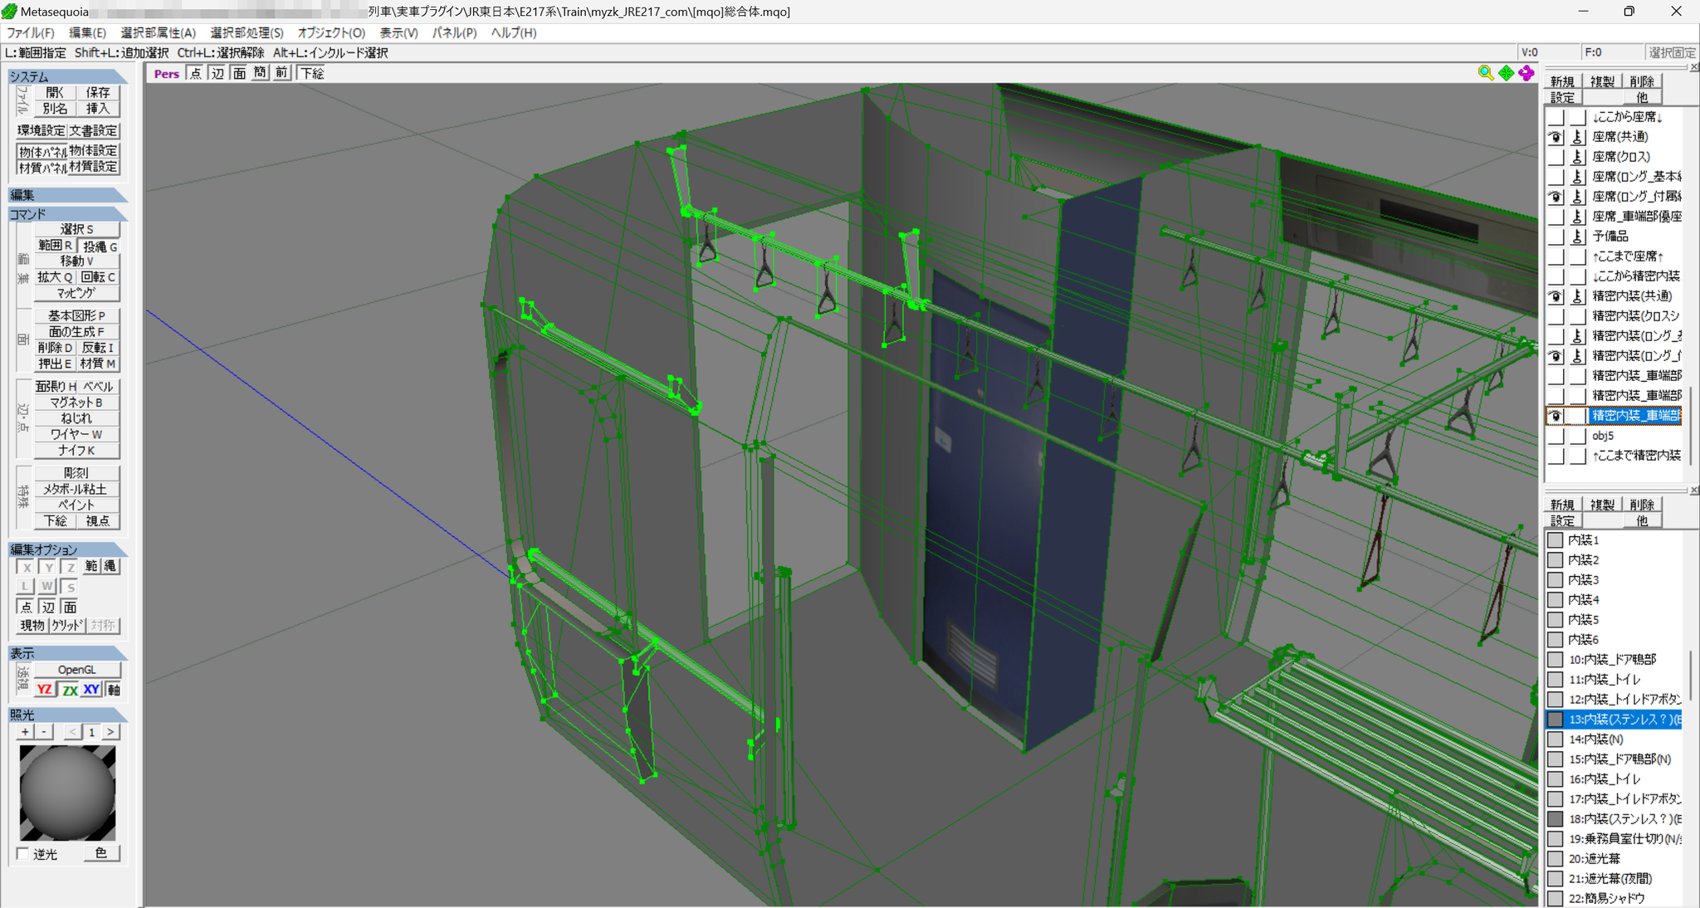Viewport: 1700px width, 908px height.
Task: Click the + add light button
Action: coord(26,732)
